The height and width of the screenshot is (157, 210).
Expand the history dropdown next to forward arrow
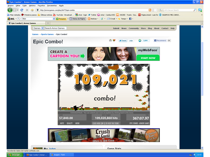(18, 10)
